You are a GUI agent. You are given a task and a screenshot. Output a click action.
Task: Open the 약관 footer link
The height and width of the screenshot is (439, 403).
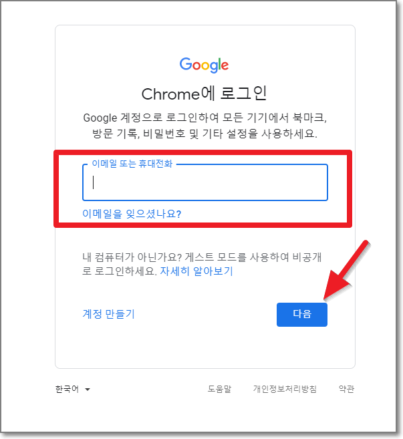coord(346,389)
